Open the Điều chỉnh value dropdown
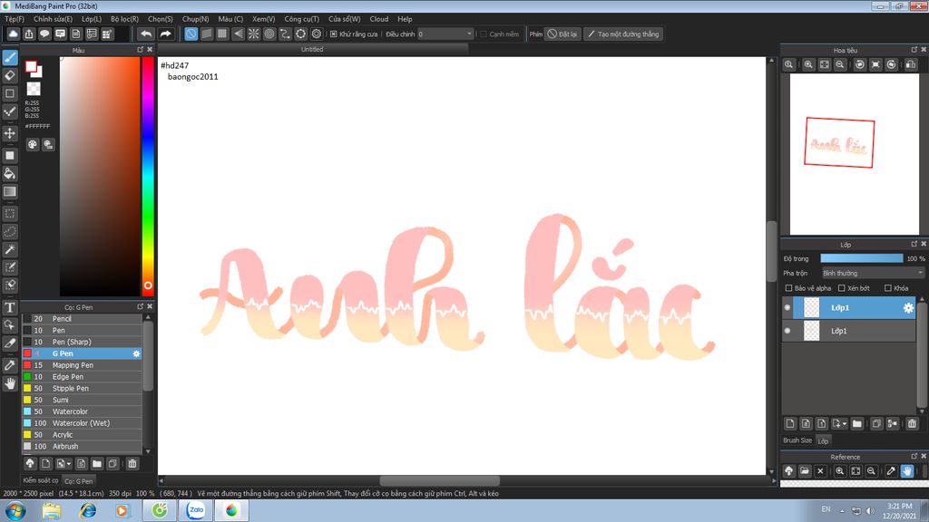The width and height of the screenshot is (929, 522). [445, 34]
